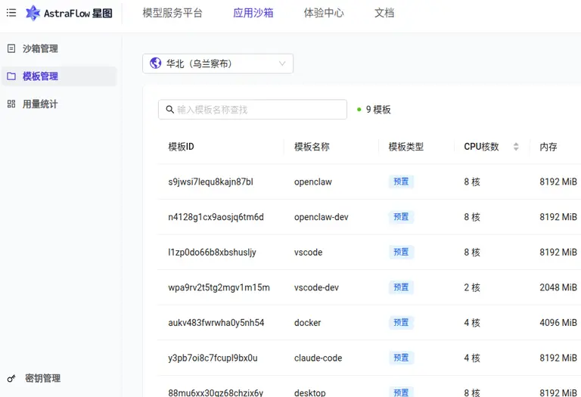Click the 沙箱管理 sidebar icon
Viewport: 581px width, 397px height.
[11, 48]
